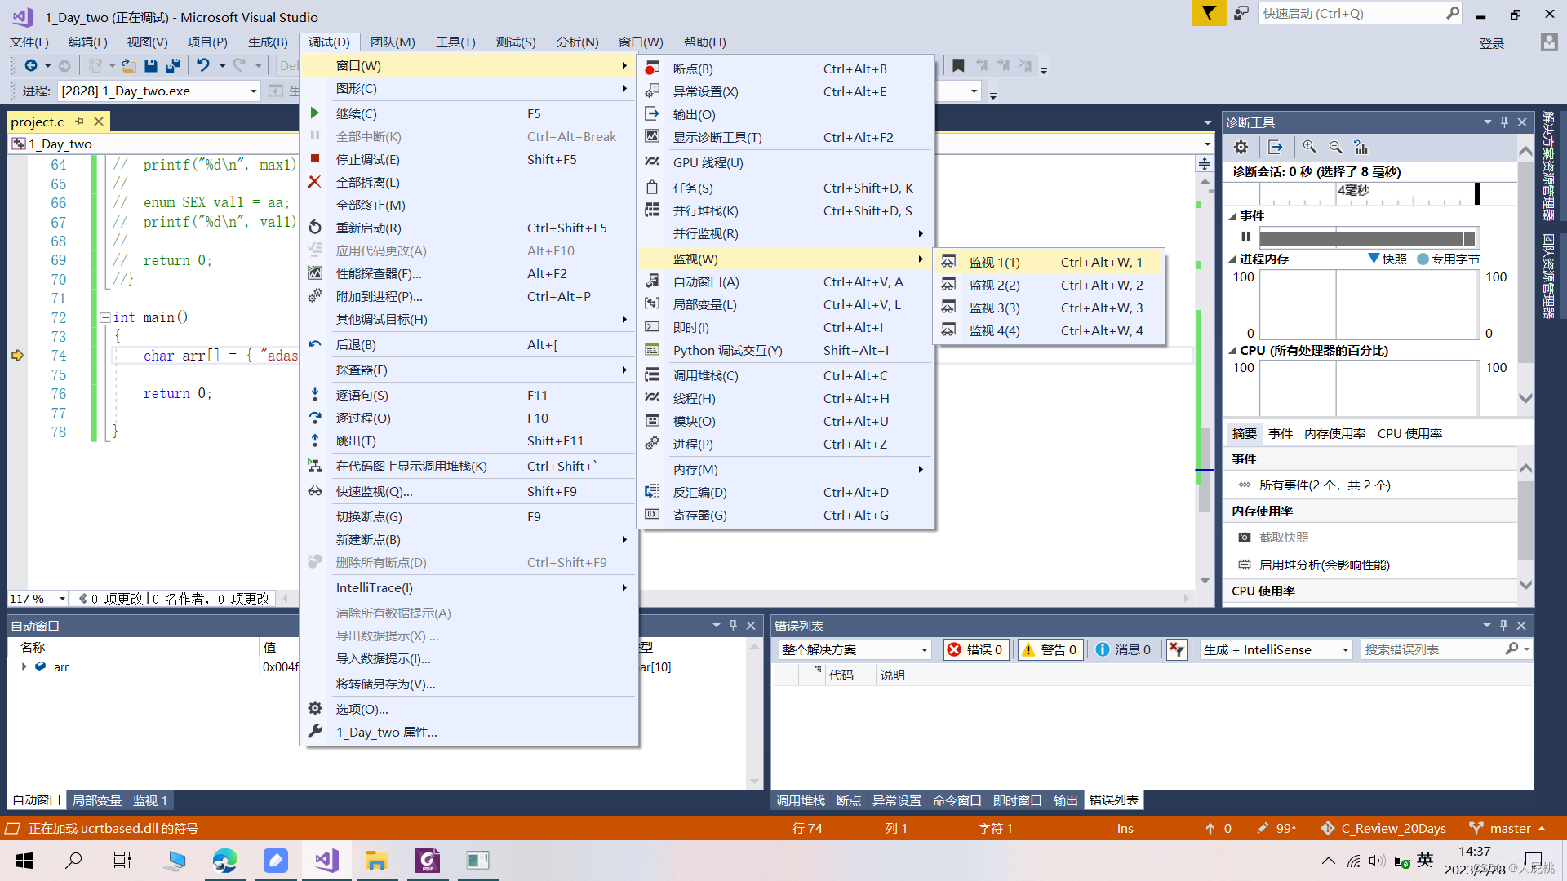Toggle the 消息 0 filter button
The height and width of the screenshot is (881, 1567).
point(1123,650)
